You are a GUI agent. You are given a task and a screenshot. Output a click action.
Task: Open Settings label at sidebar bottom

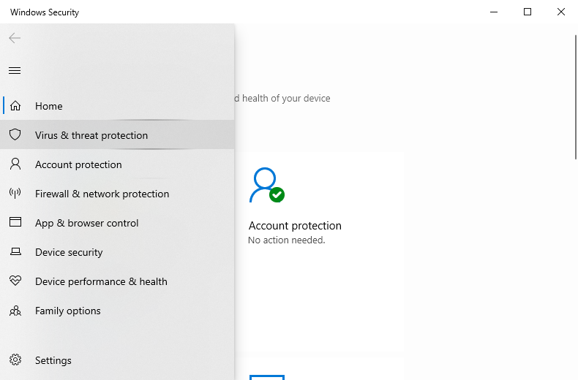click(x=53, y=360)
